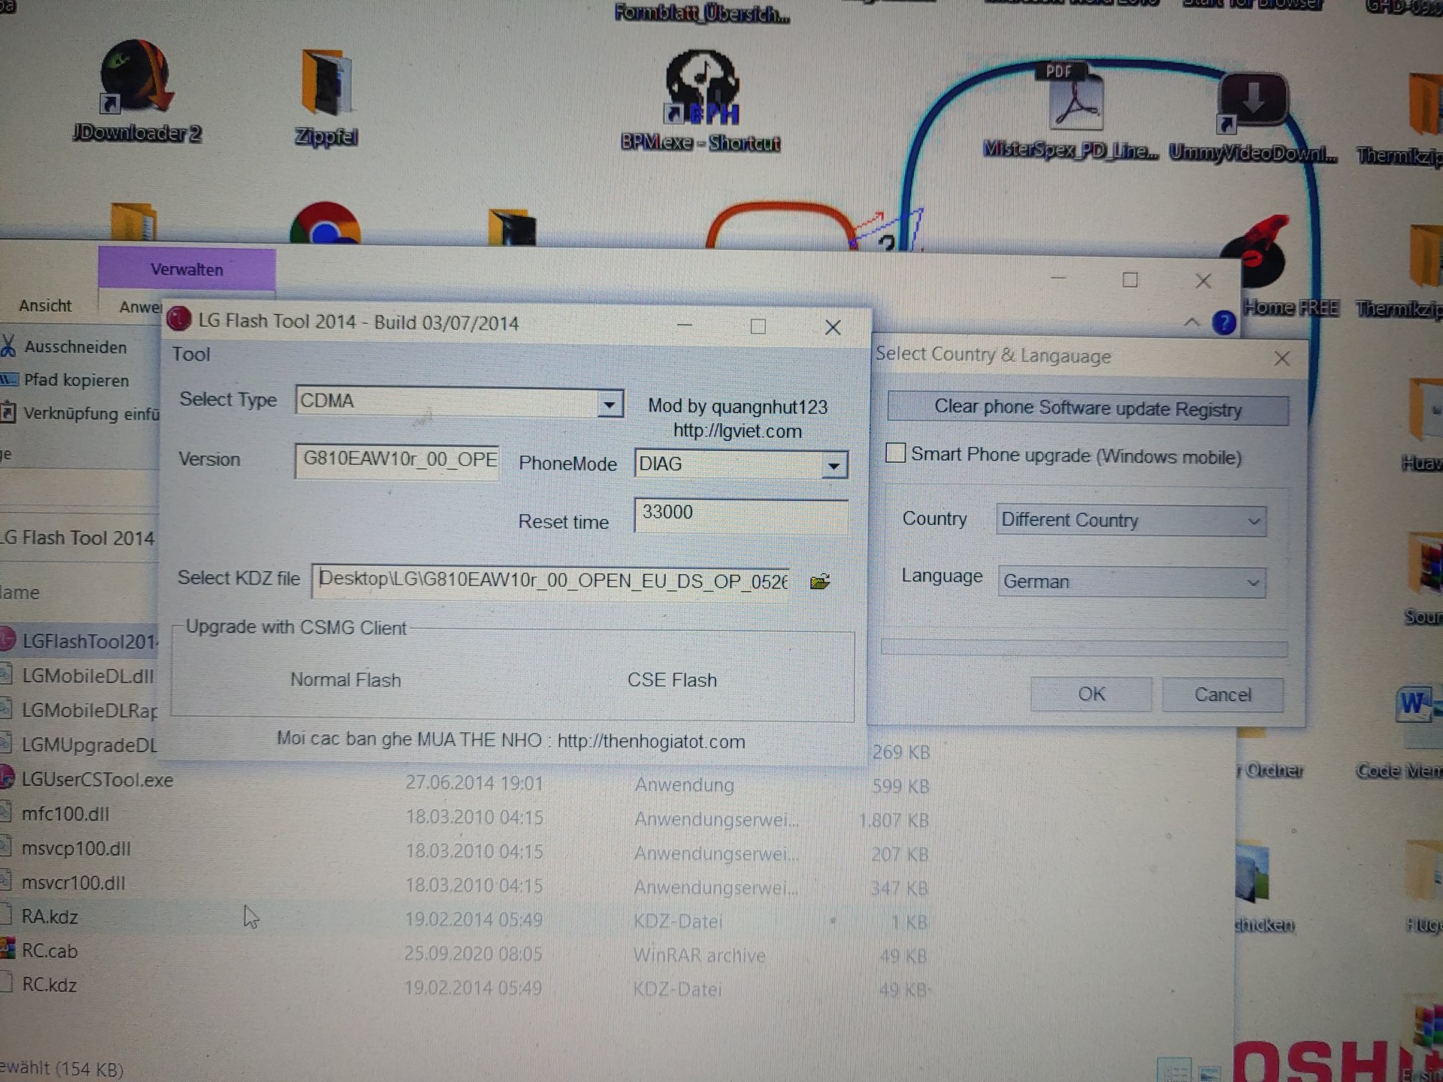The image size is (1443, 1082).
Task: Launch BPM.exe - Shortcut desktop icon
Action: pos(700,99)
